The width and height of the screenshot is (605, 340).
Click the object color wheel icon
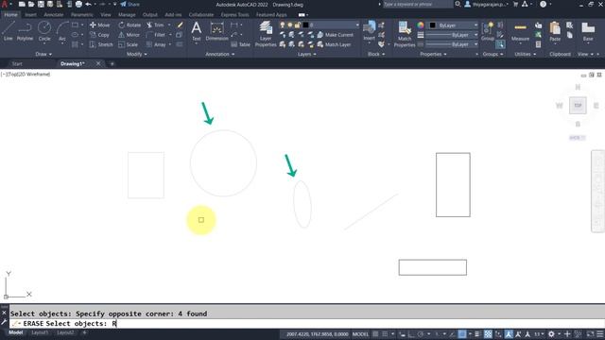(420, 25)
